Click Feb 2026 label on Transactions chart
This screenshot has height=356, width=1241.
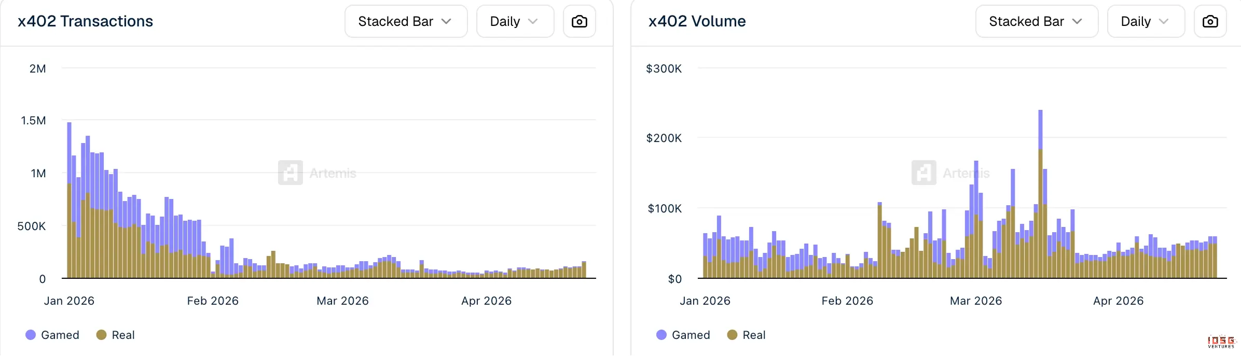(213, 301)
